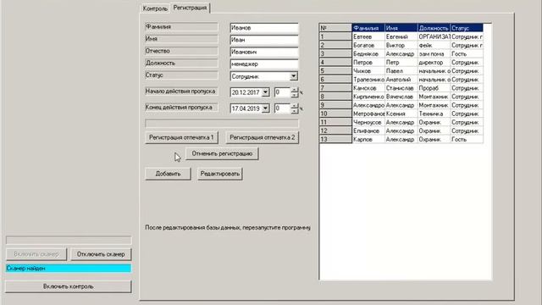542x305 pixels.
Task: Click the Имя field containing Иван
Action: click(263, 40)
